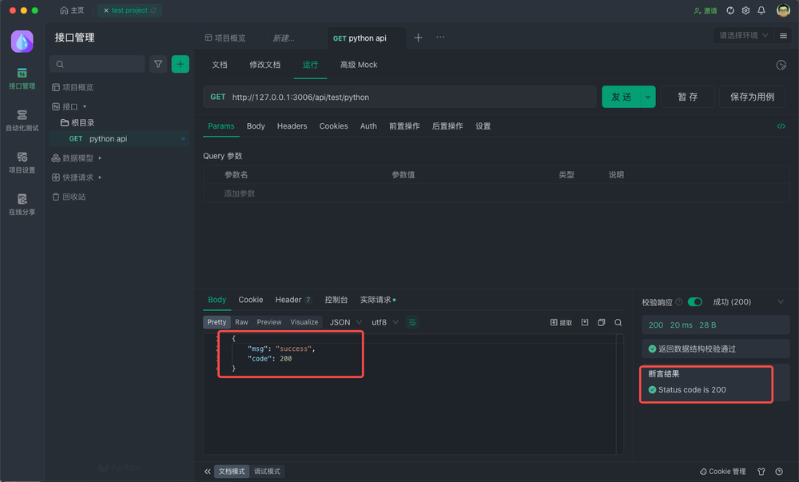
Task: Click the 提取 extract icon above the response
Action: click(559, 322)
